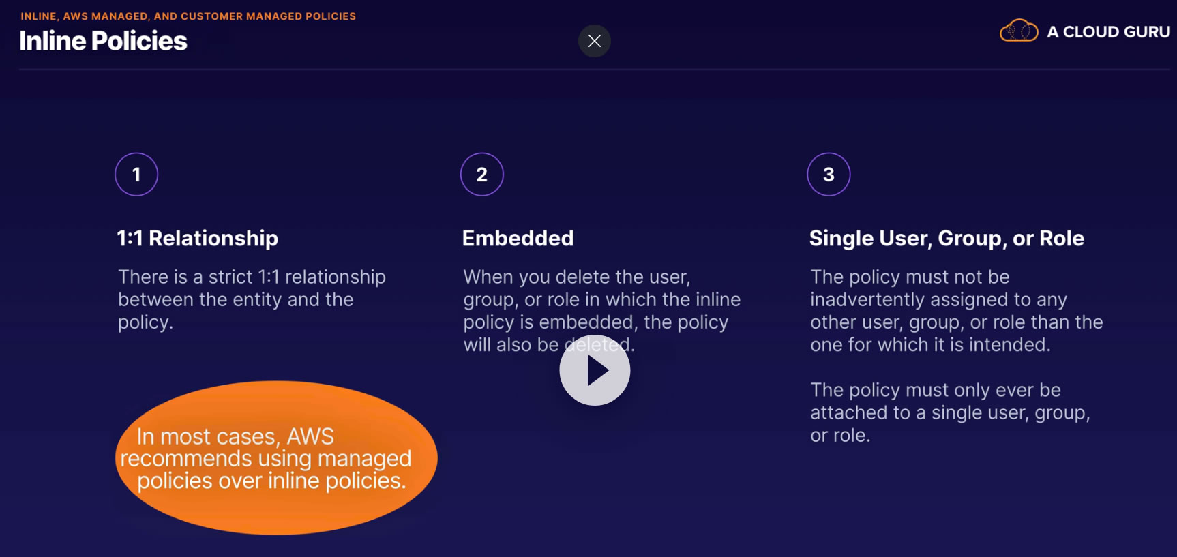
Task: Click the word AWS in the orange callout
Action: (310, 436)
